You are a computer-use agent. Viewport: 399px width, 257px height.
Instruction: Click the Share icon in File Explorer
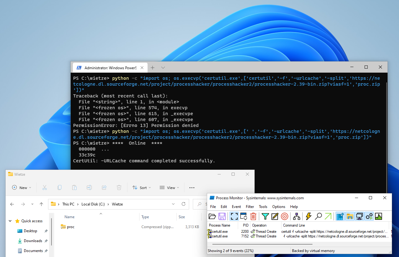click(x=104, y=187)
